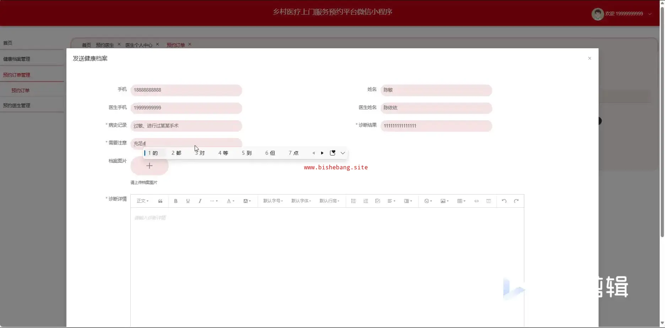Go to next IME candidate page
Screen dimensions: 665x328
(x=322, y=153)
